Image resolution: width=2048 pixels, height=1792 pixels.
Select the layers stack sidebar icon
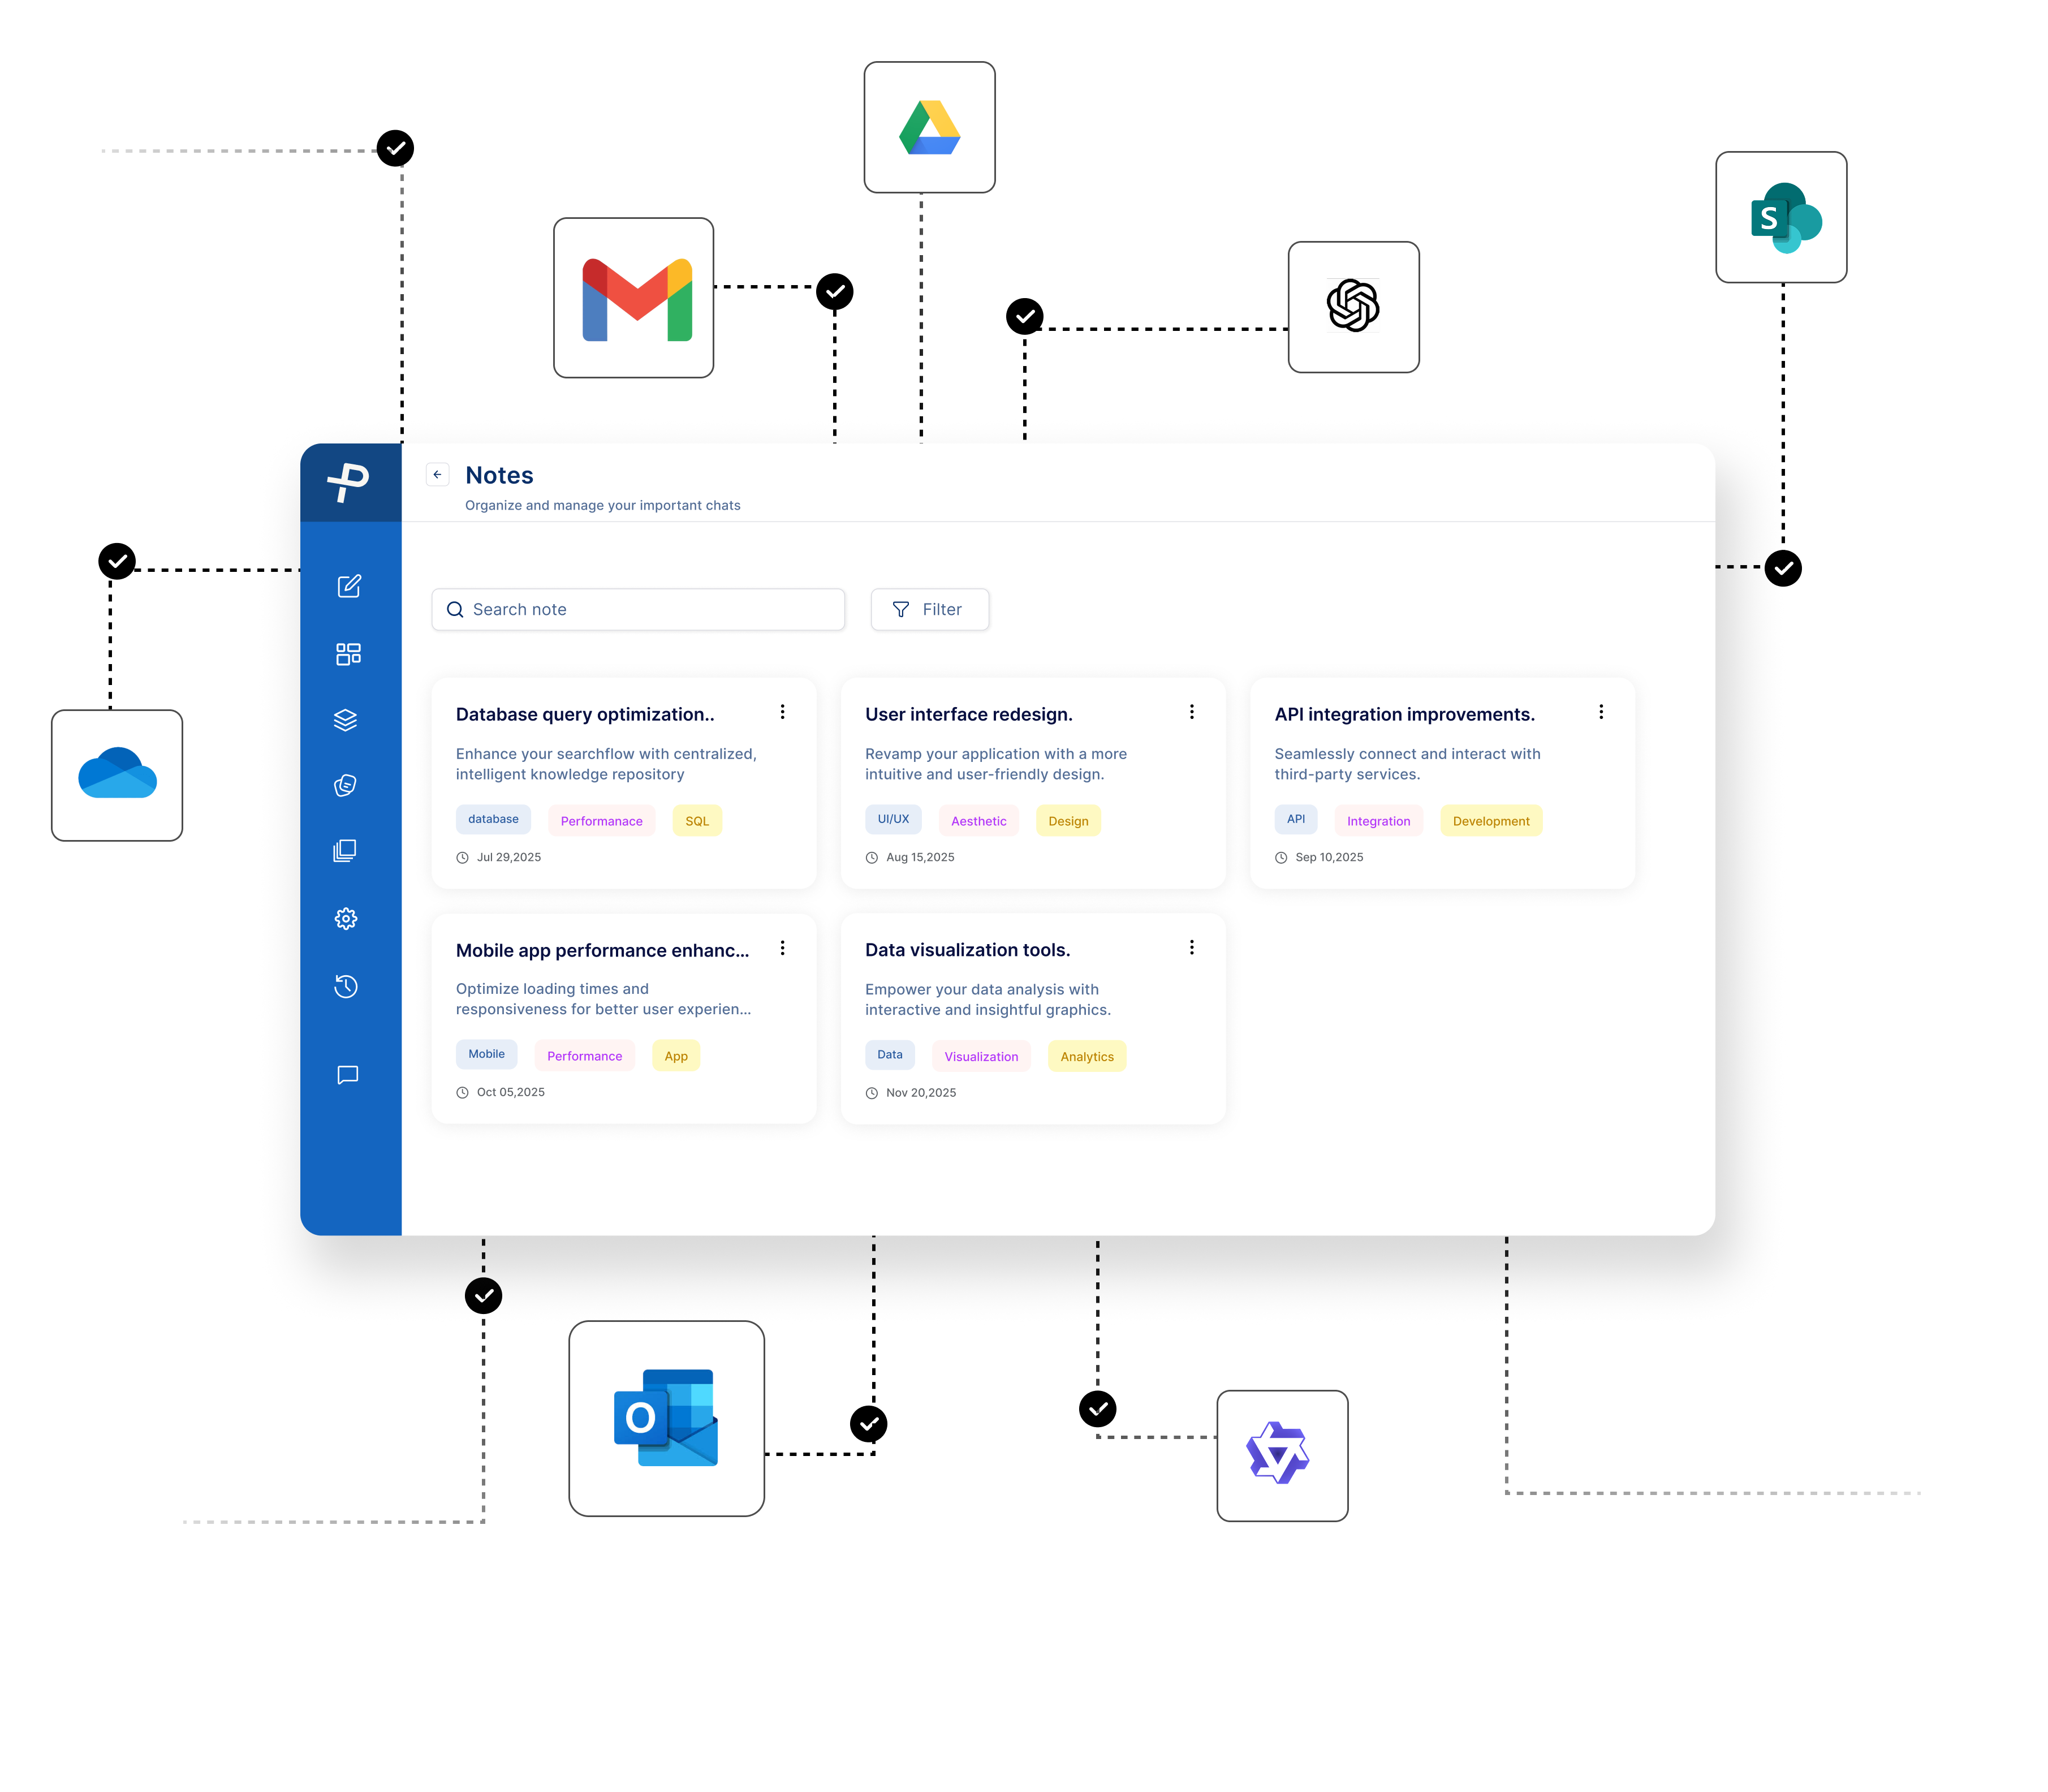tap(346, 720)
